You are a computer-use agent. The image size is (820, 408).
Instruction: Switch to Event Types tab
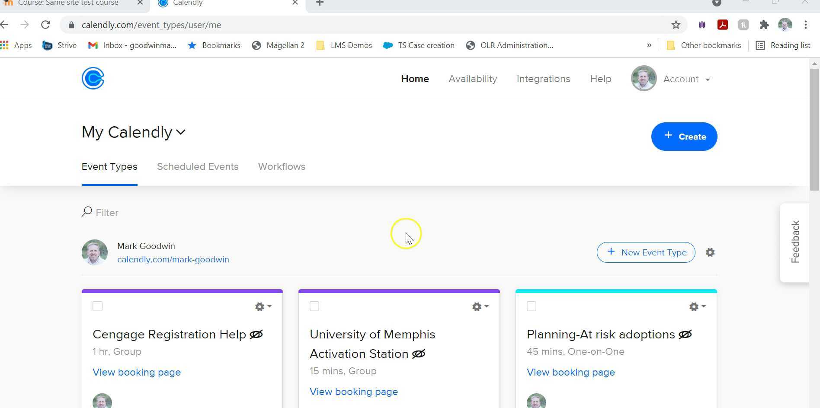pyautogui.click(x=109, y=167)
